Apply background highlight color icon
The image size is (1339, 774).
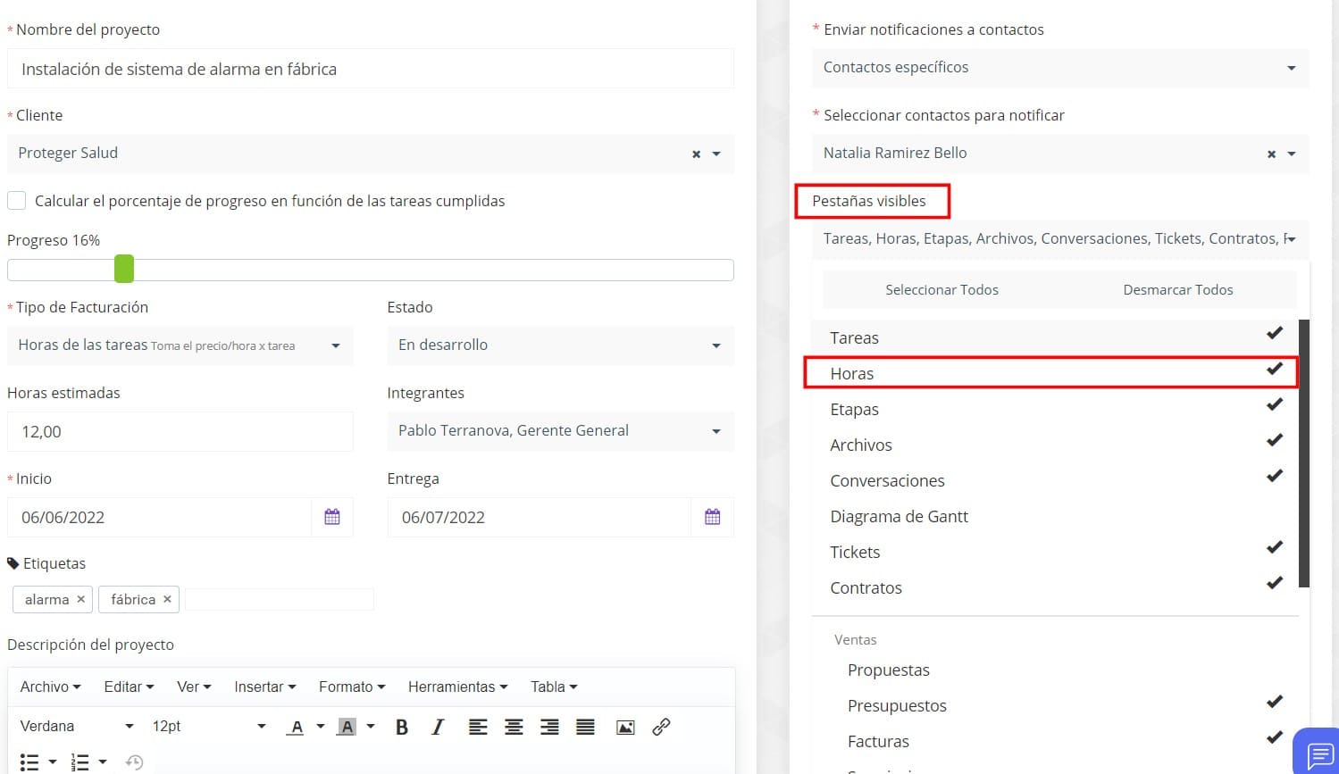tap(347, 727)
